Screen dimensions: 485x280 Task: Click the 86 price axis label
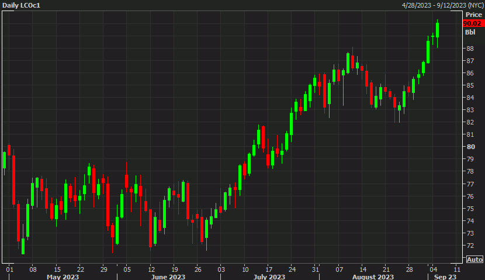pos(470,73)
